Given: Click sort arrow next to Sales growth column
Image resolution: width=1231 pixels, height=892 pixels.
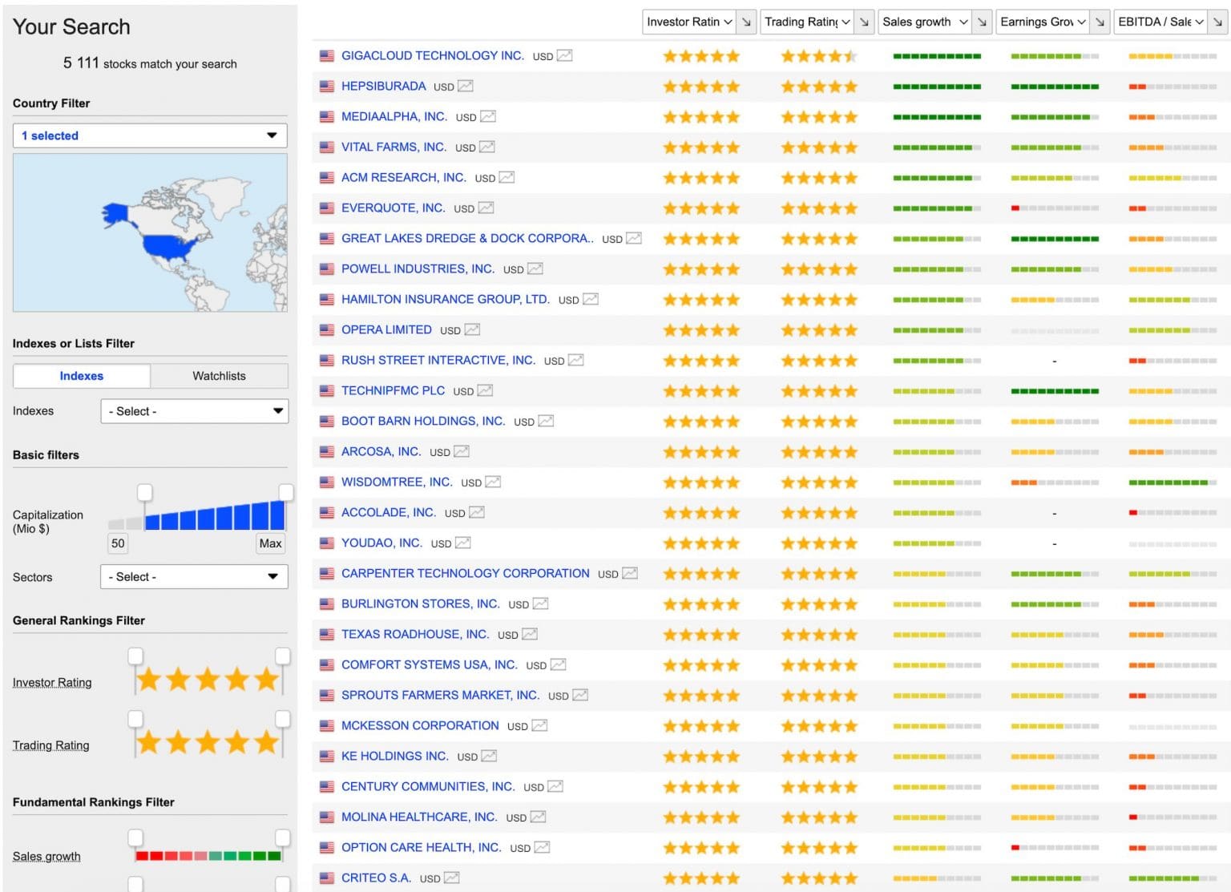Looking at the screenshot, I should coord(982,22).
